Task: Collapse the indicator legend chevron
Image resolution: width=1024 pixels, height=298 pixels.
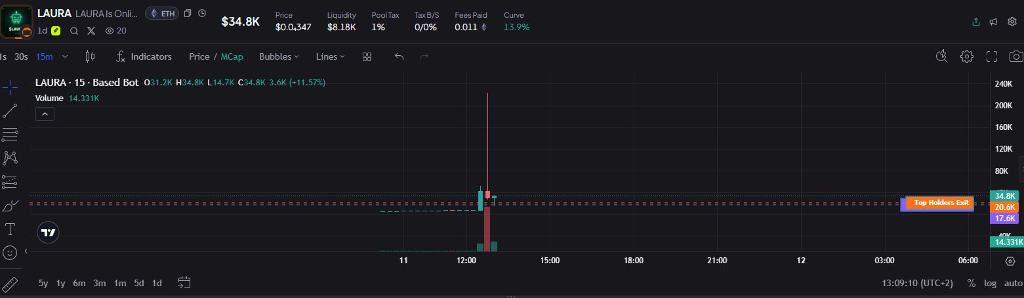Action: click(x=45, y=114)
